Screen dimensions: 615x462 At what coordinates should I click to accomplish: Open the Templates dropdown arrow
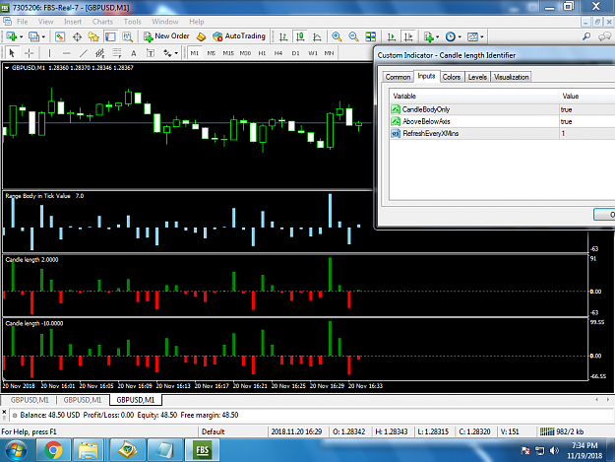point(482,36)
